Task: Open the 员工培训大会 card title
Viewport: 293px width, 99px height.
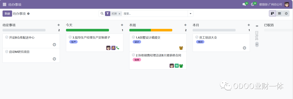Action: tap(208, 38)
